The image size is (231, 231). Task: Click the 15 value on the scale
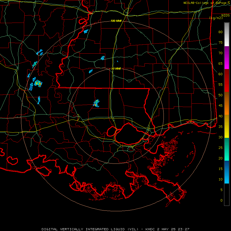click(220, 169)
